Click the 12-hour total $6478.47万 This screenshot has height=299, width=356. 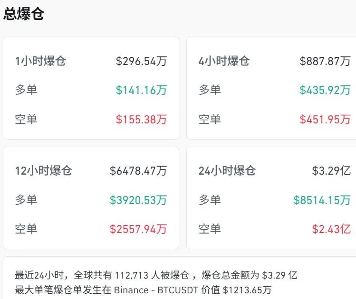(x=138, y=171)
